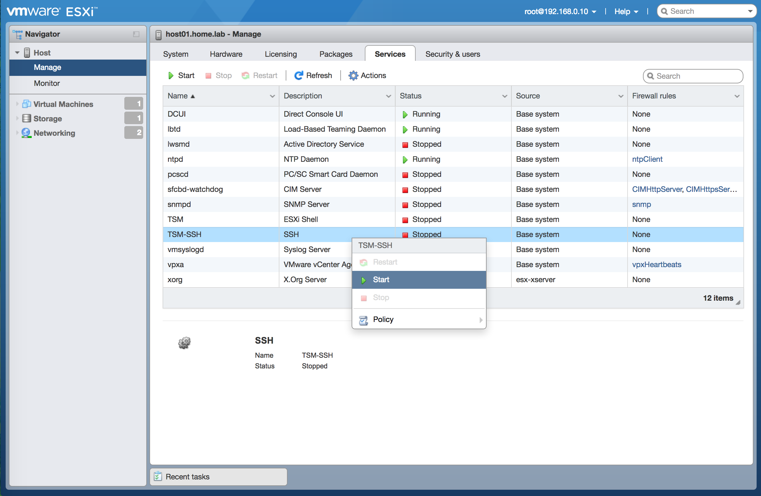Click the Start service icon in the toolbar

point(171,75)
